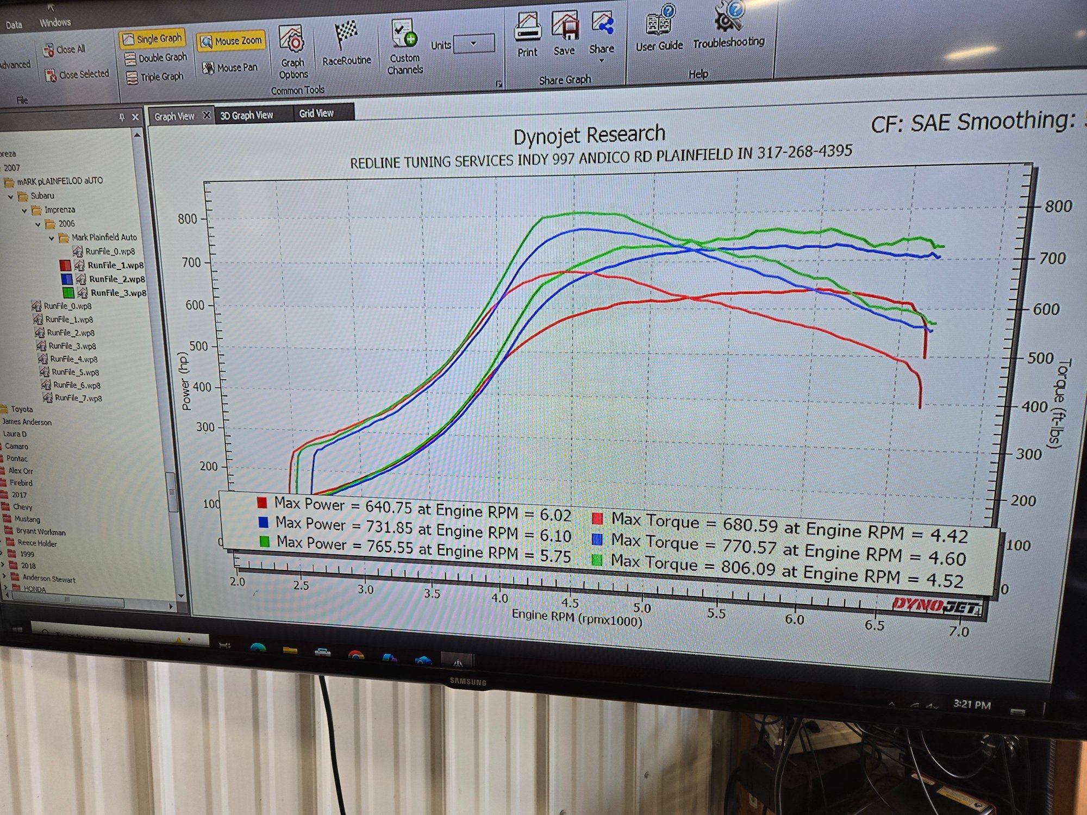Viewport: 1087px width, 815px height.
Task: Switch to Mouse Pan mode
Action: (x=230, y=68)
